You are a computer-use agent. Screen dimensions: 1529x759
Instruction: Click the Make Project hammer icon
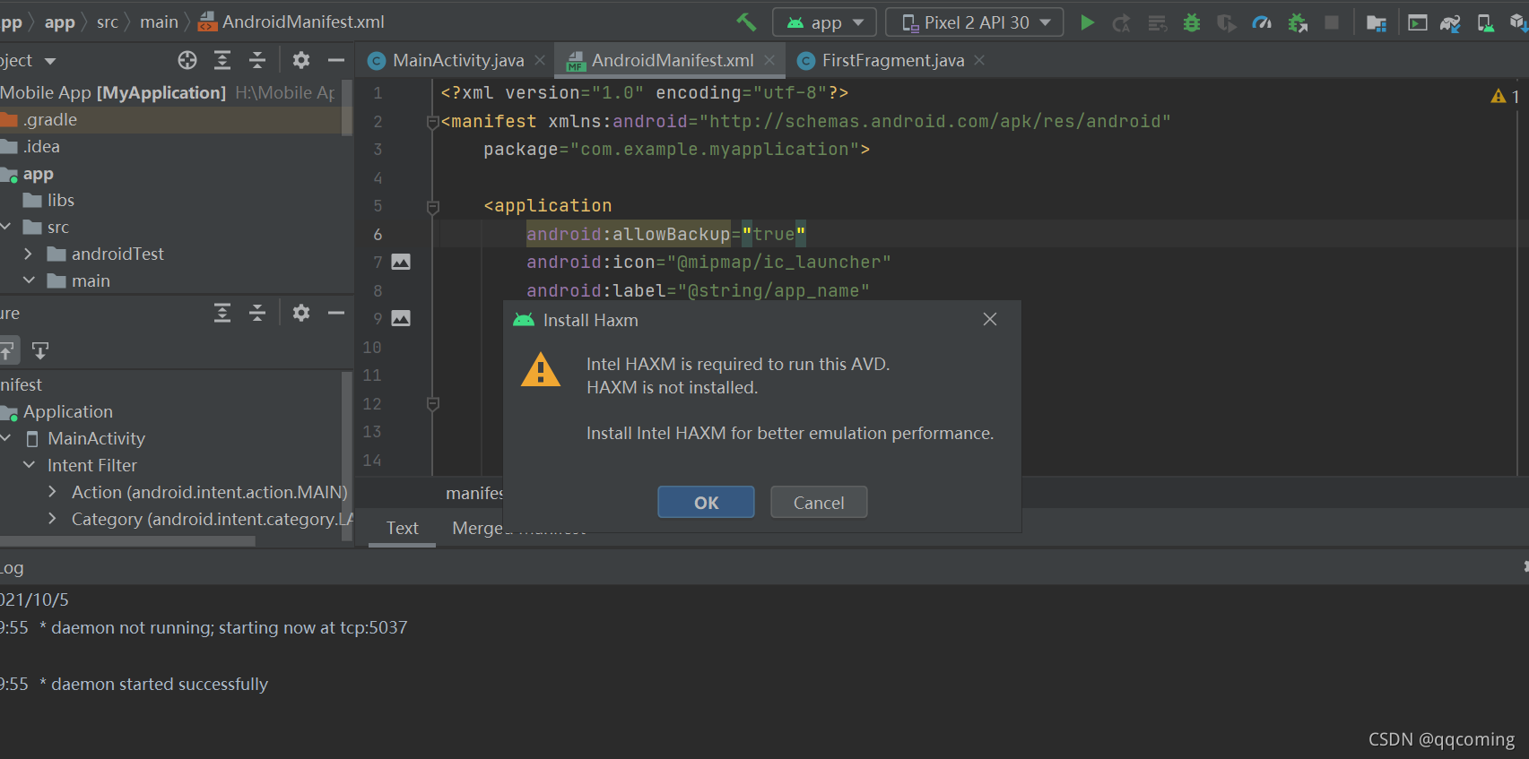(x=746, y=22)
